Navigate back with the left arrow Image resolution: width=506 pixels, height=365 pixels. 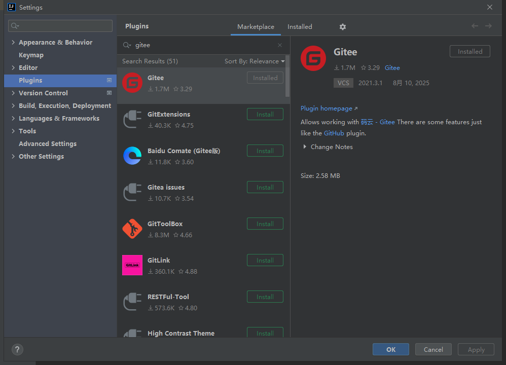coord(475,26)
